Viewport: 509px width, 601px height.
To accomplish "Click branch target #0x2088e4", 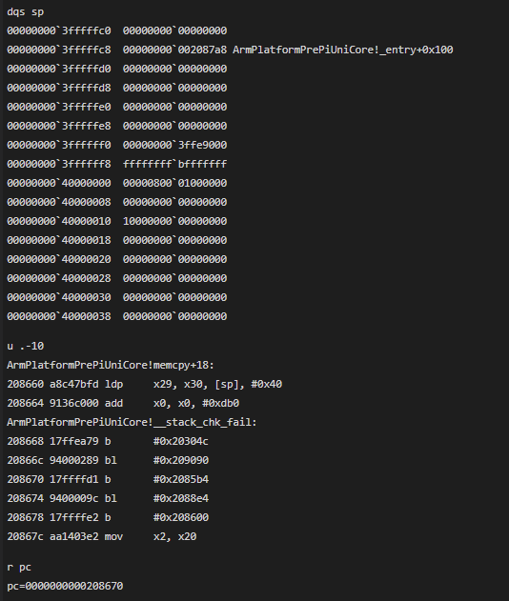I will [x=181, y=499].
